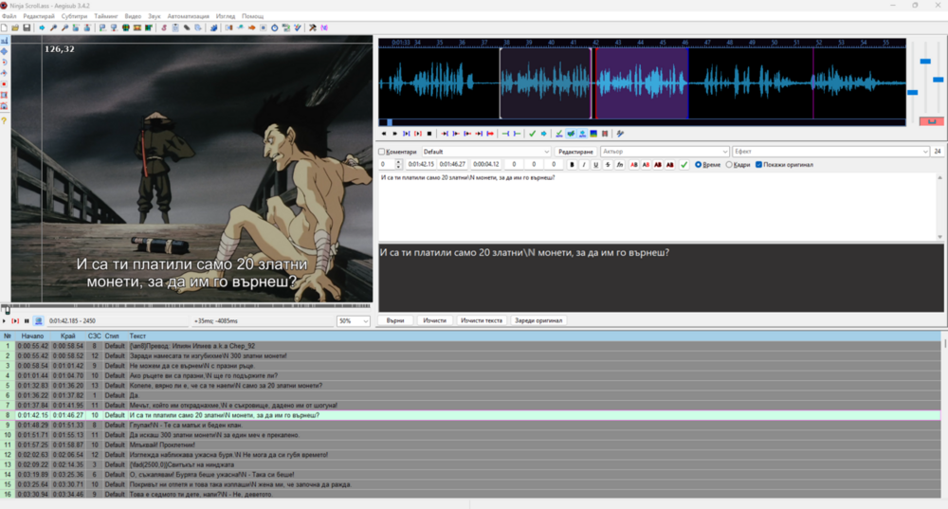The height and width of the screenshot is (509, 948).
Task: Set outline color with third AB button
Action: (659, 164)
